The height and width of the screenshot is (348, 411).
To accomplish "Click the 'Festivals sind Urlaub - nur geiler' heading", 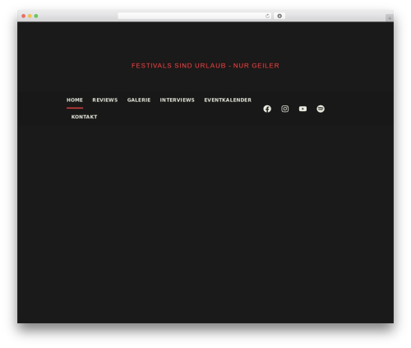I will pyautogui.click(x=205, y=66).
